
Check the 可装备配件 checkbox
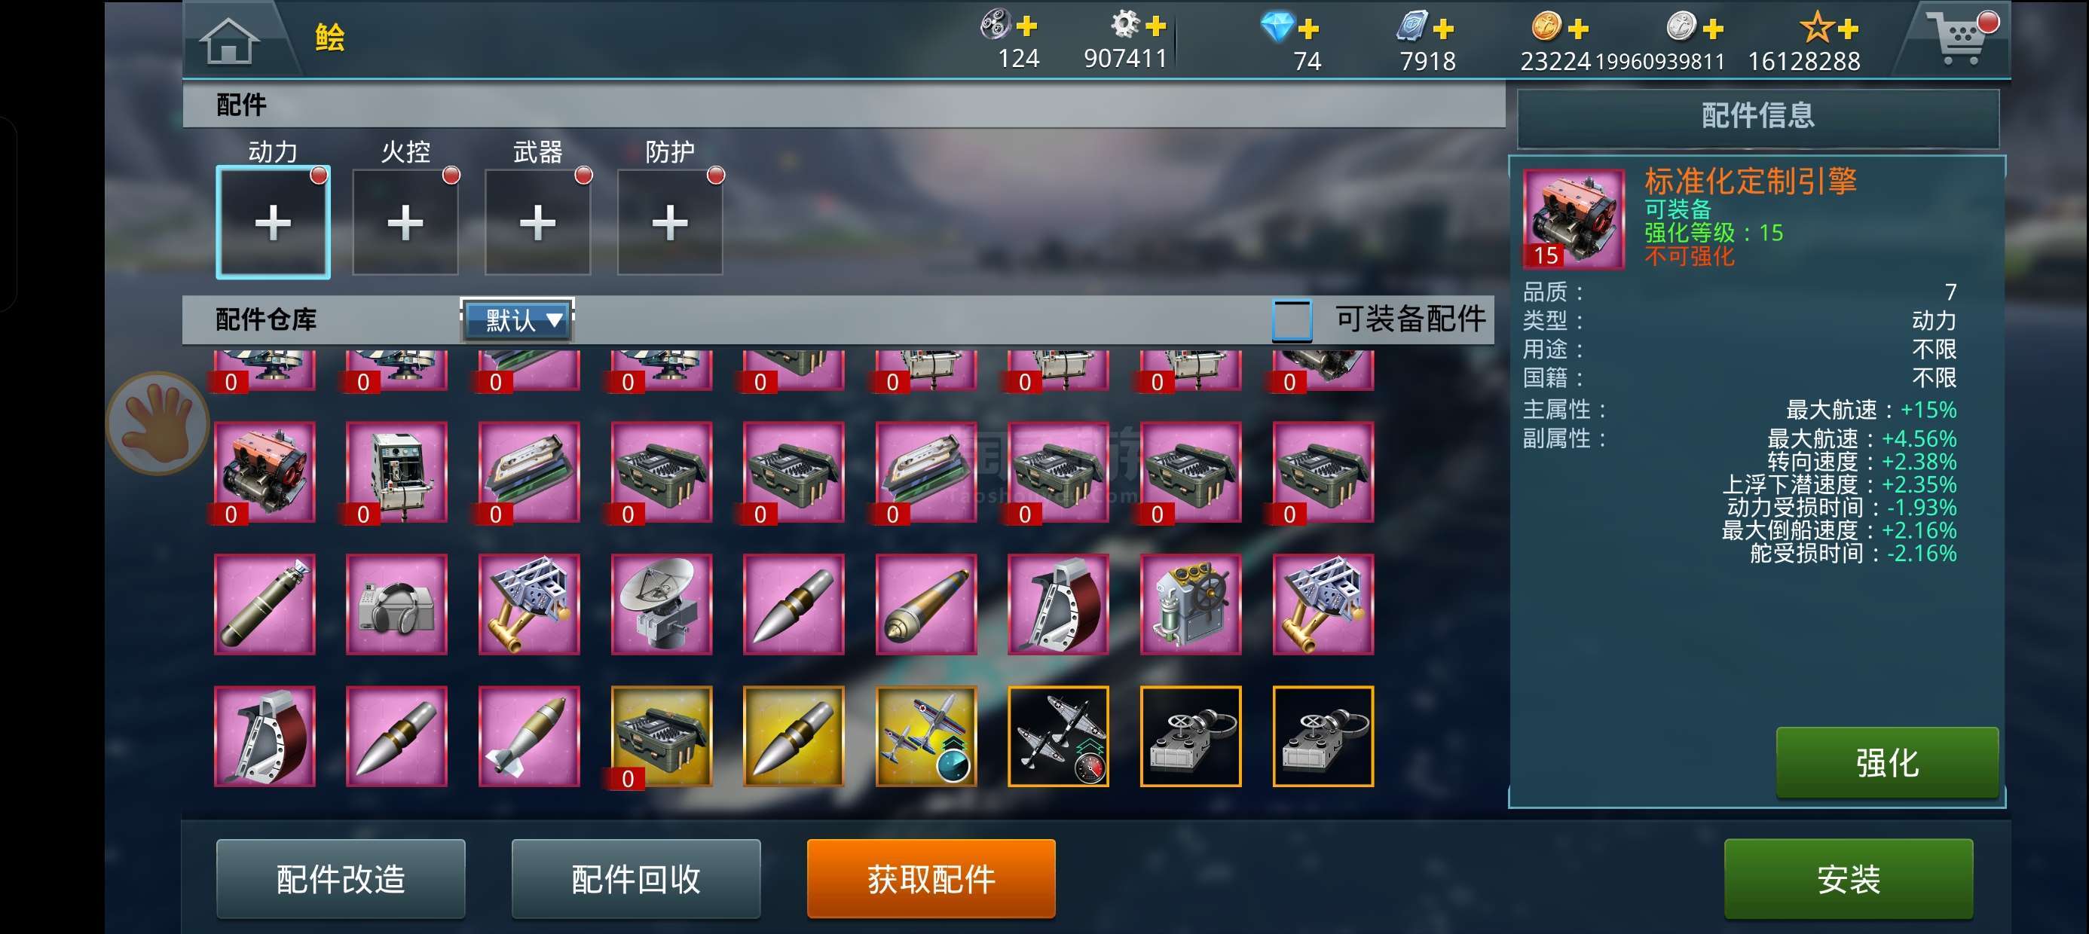pyautogui.click(x=1291, y=319)
